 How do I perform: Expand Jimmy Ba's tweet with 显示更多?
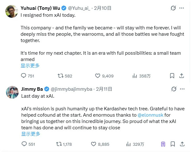(x=31, y=134)
